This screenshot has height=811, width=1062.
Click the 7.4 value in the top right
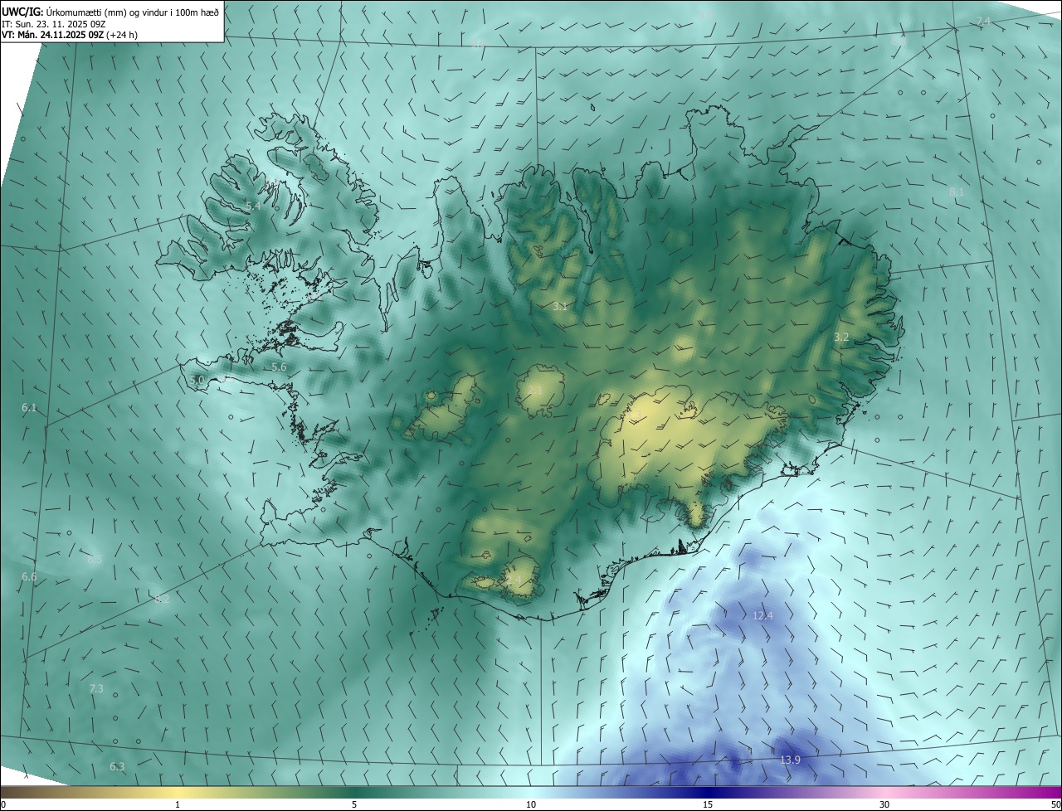coord(982,21)
